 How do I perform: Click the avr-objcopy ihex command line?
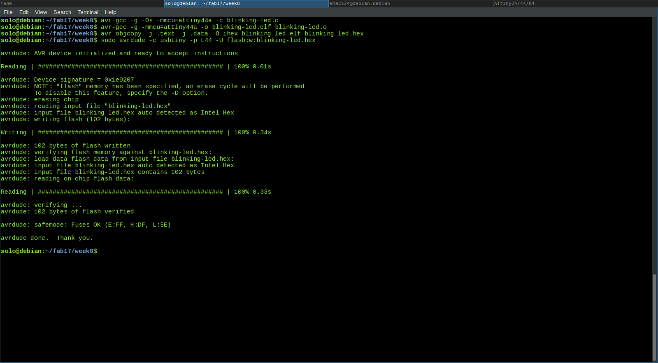(182, 33)
